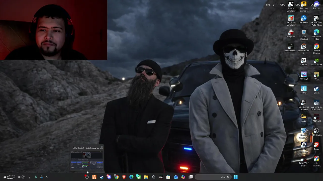Image resolution: width=323 pixels, height=181 pixels.
Task: Select the CapCut desktop icon
Action: 304,62
